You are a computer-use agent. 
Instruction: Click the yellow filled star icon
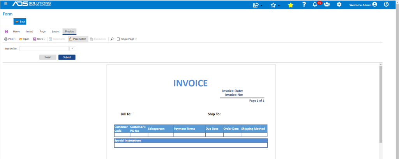click(291, 5)
